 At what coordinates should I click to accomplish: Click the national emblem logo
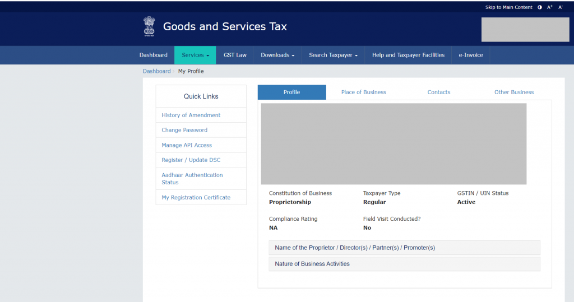[x=149, y=26]
